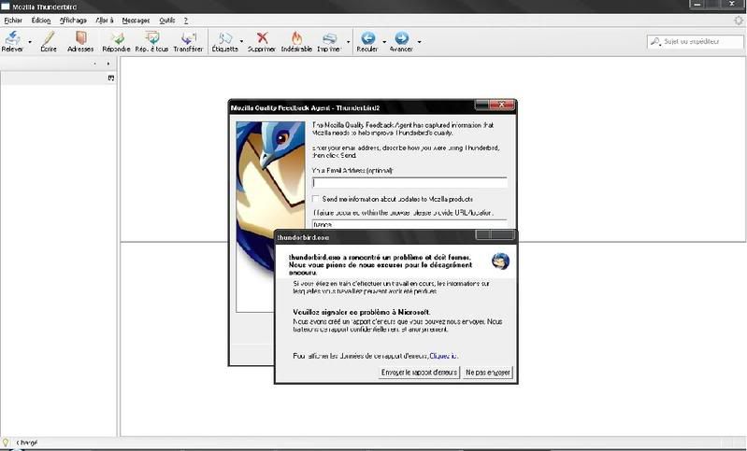Click the Transférer forward icon
The image size is (747, 451).
pyautogui.click(x=188, y=38)
